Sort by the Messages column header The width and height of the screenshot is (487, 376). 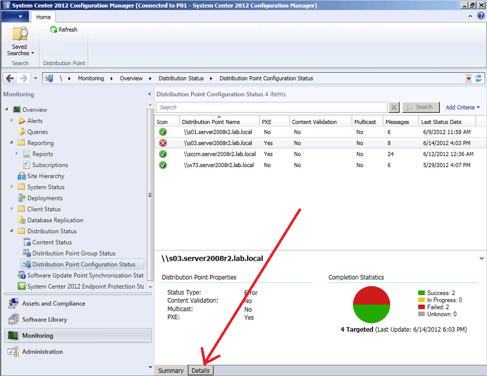[401, 121]
